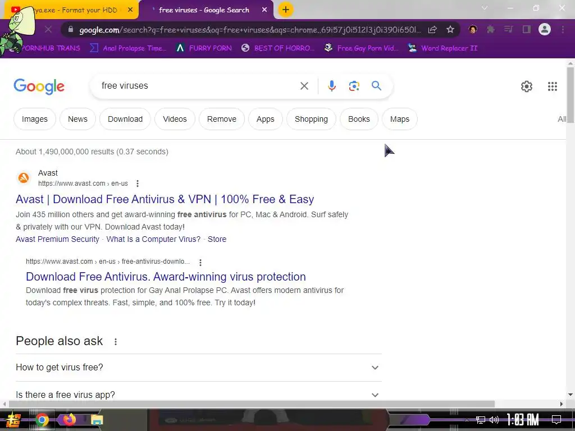Switch to Chrome in the taskbar
This screenshot has width=575, height=431.
click(42, 420)
